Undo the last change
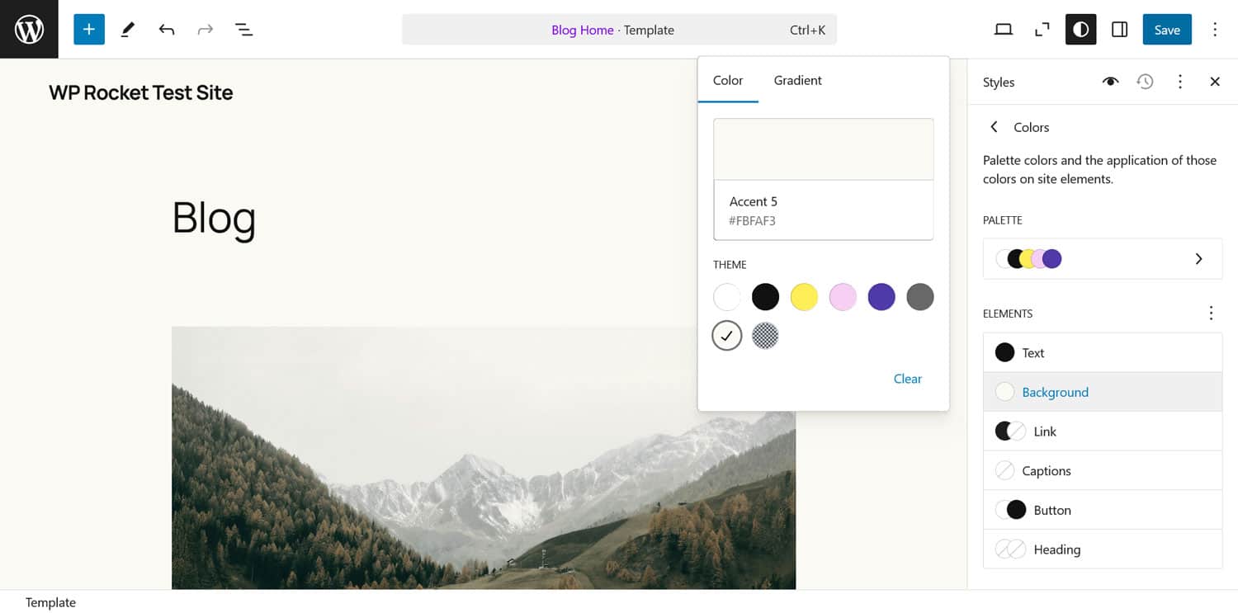This screenshot has width=1238, height=613. [x=167, y=30]
